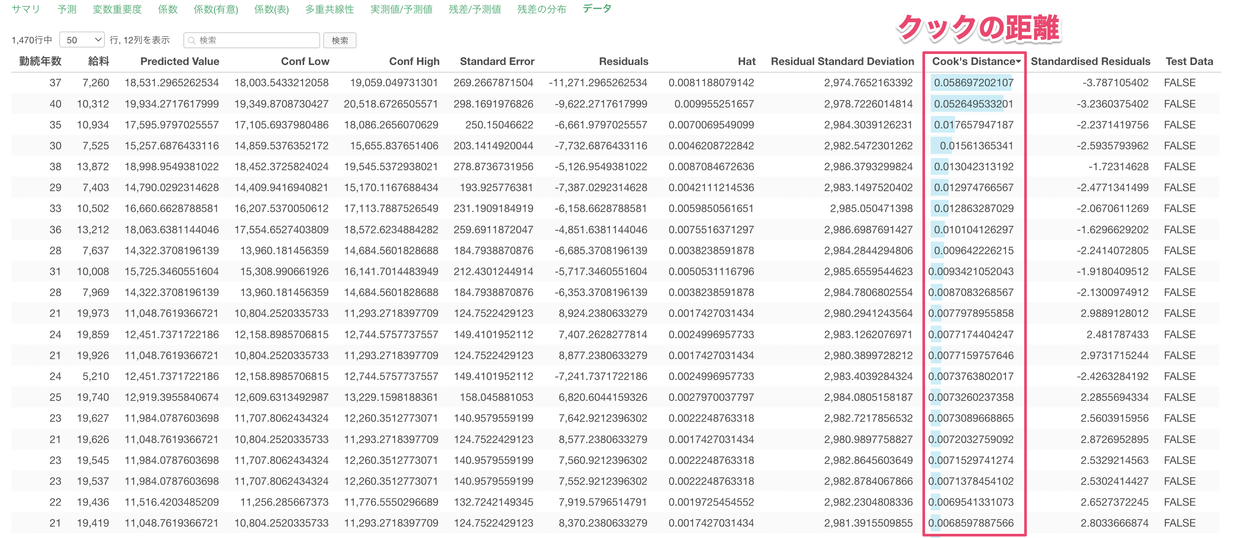Click the 検索 search input field
The width and height of the screenshot is (1238, 538).
pos(252,40)
